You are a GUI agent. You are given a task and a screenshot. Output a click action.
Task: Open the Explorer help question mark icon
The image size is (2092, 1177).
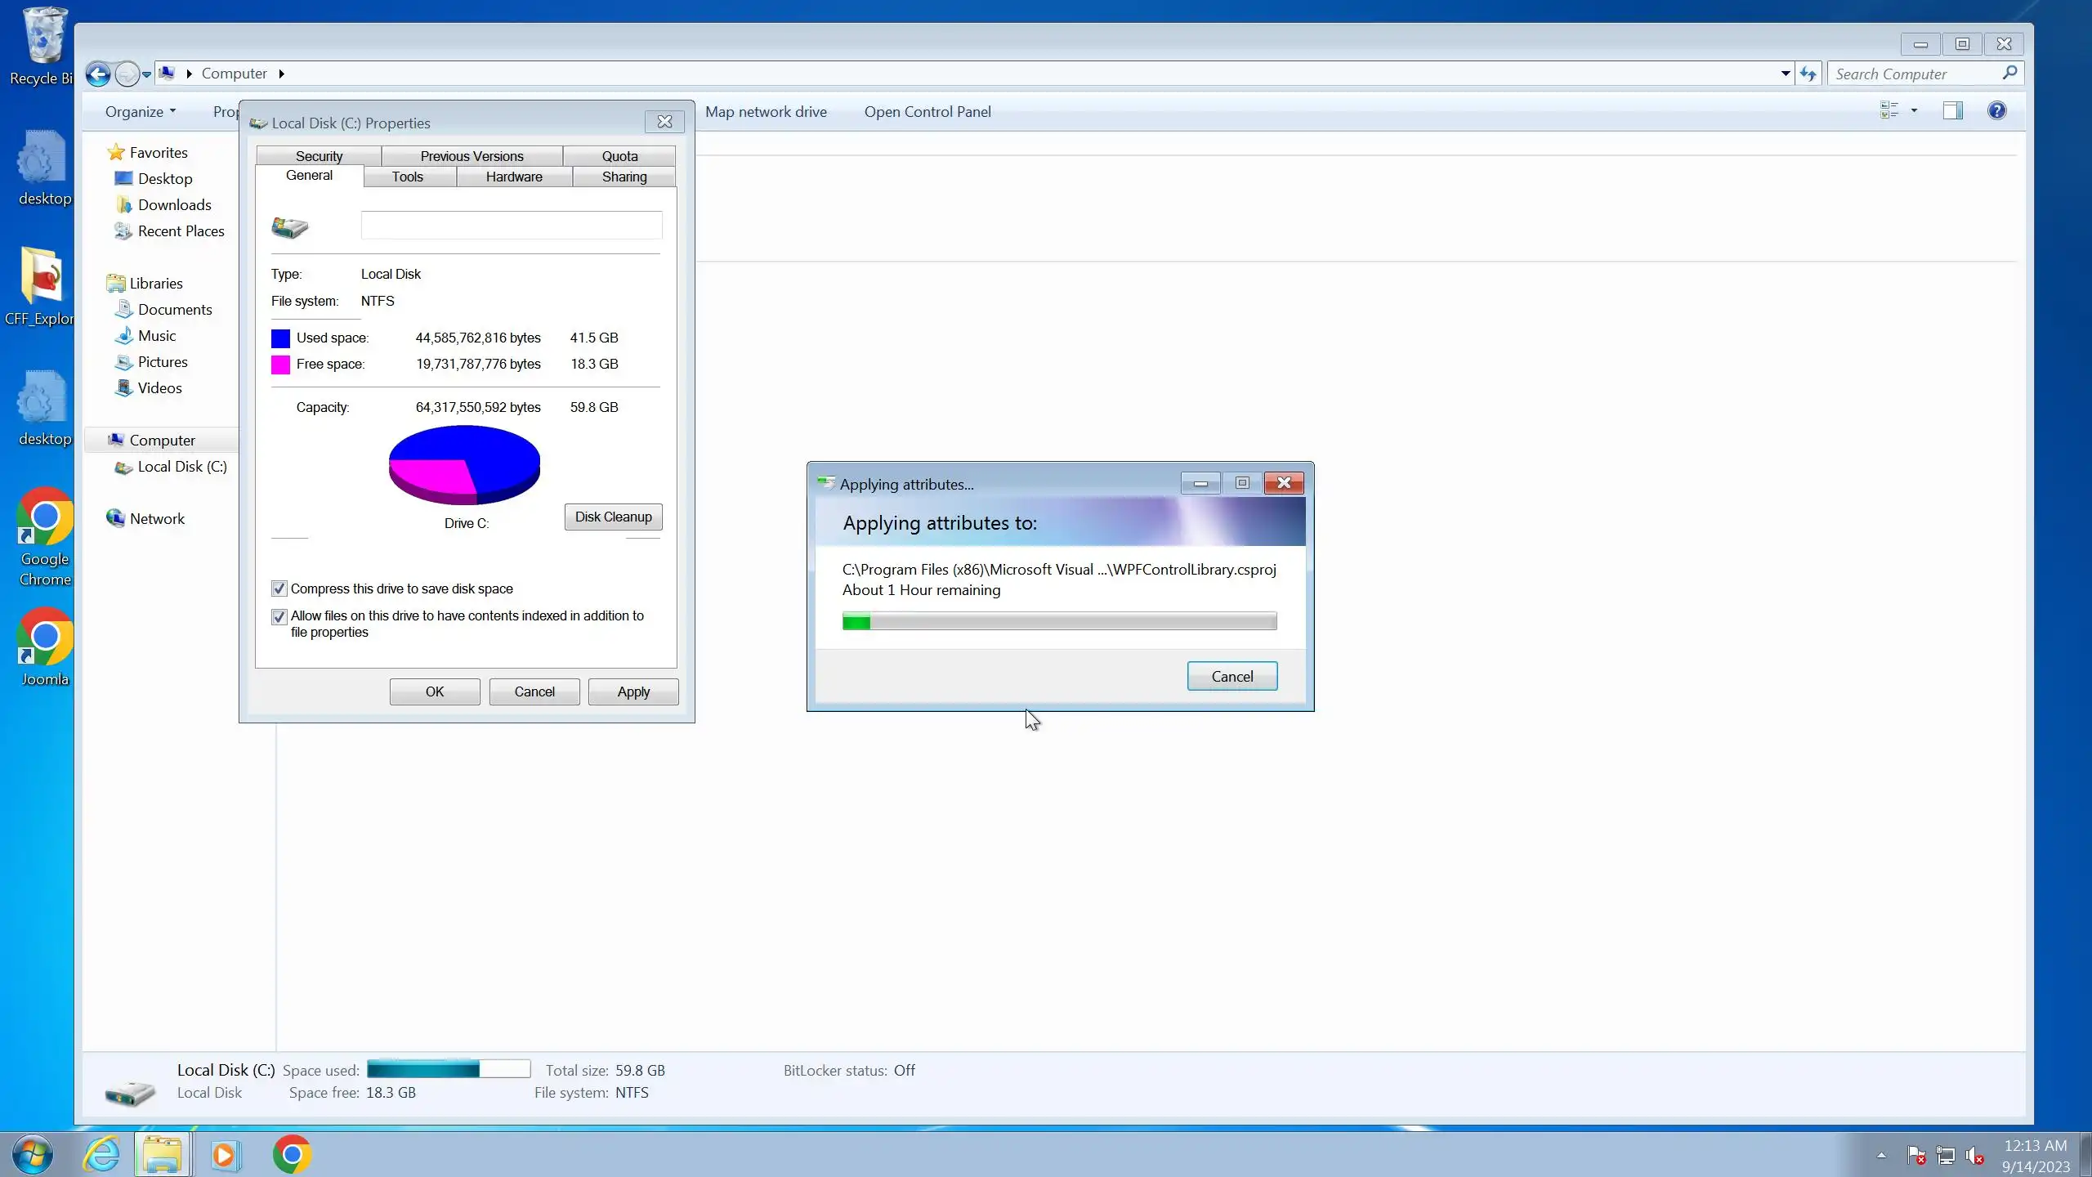point(1996,111)
